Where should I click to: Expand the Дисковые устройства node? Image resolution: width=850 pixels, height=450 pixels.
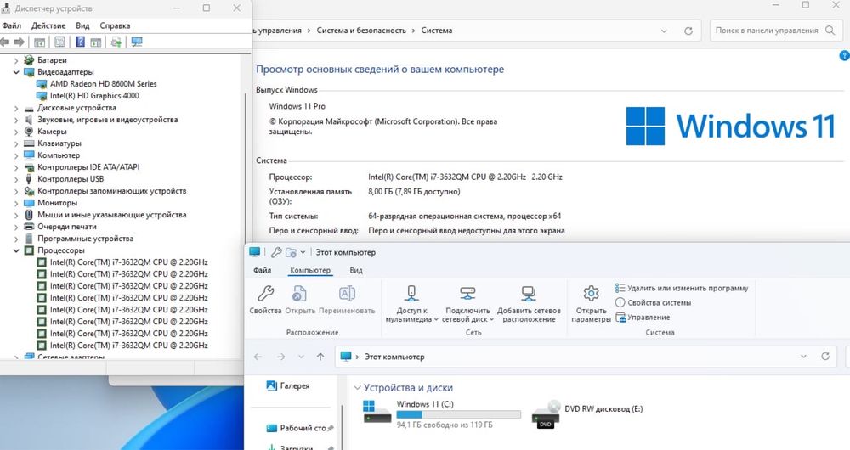click(16, 109)
